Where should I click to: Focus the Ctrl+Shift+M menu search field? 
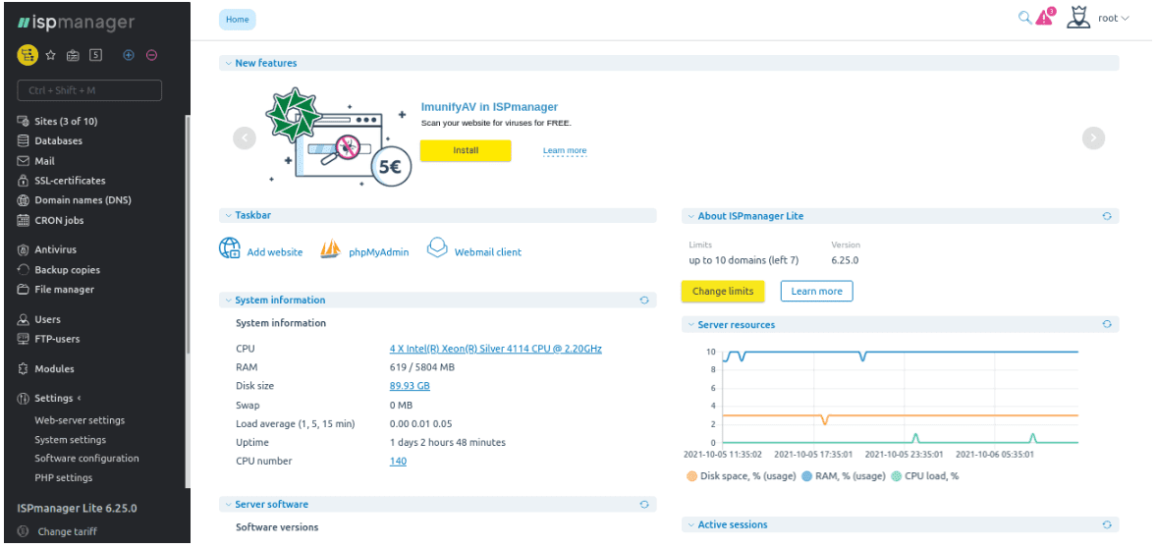point(89,90)
